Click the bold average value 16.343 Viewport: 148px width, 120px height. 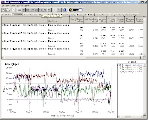[103, 36]
